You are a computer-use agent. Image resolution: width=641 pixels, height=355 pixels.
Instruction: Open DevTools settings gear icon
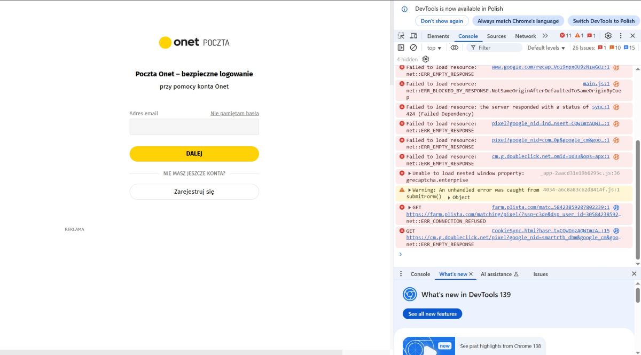tap(608, 36)
